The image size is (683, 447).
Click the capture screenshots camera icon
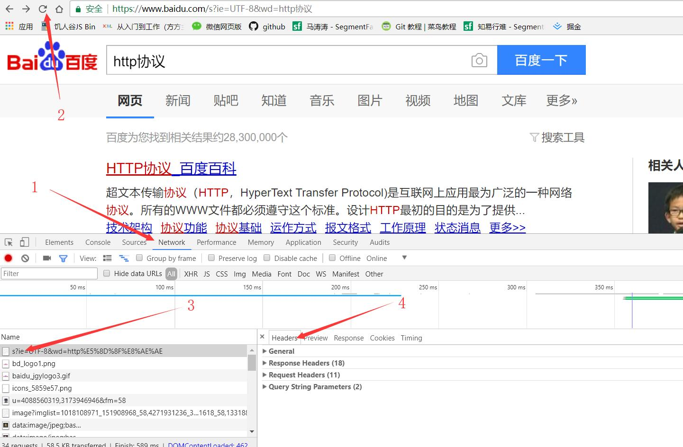coord(47,258)
